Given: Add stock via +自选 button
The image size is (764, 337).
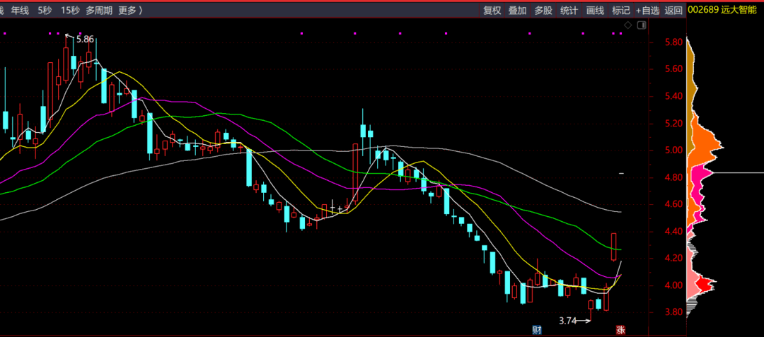Looking at the screenshot, I should [x=647, y=10].
